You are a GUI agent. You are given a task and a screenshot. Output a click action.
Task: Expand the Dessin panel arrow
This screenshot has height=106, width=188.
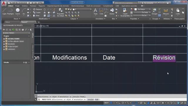20,19
